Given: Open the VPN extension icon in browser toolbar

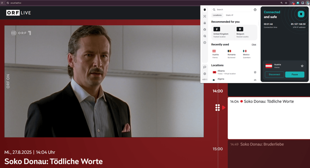Looking at the screenshot, I should pyautogui.click(x=308, y=3).
